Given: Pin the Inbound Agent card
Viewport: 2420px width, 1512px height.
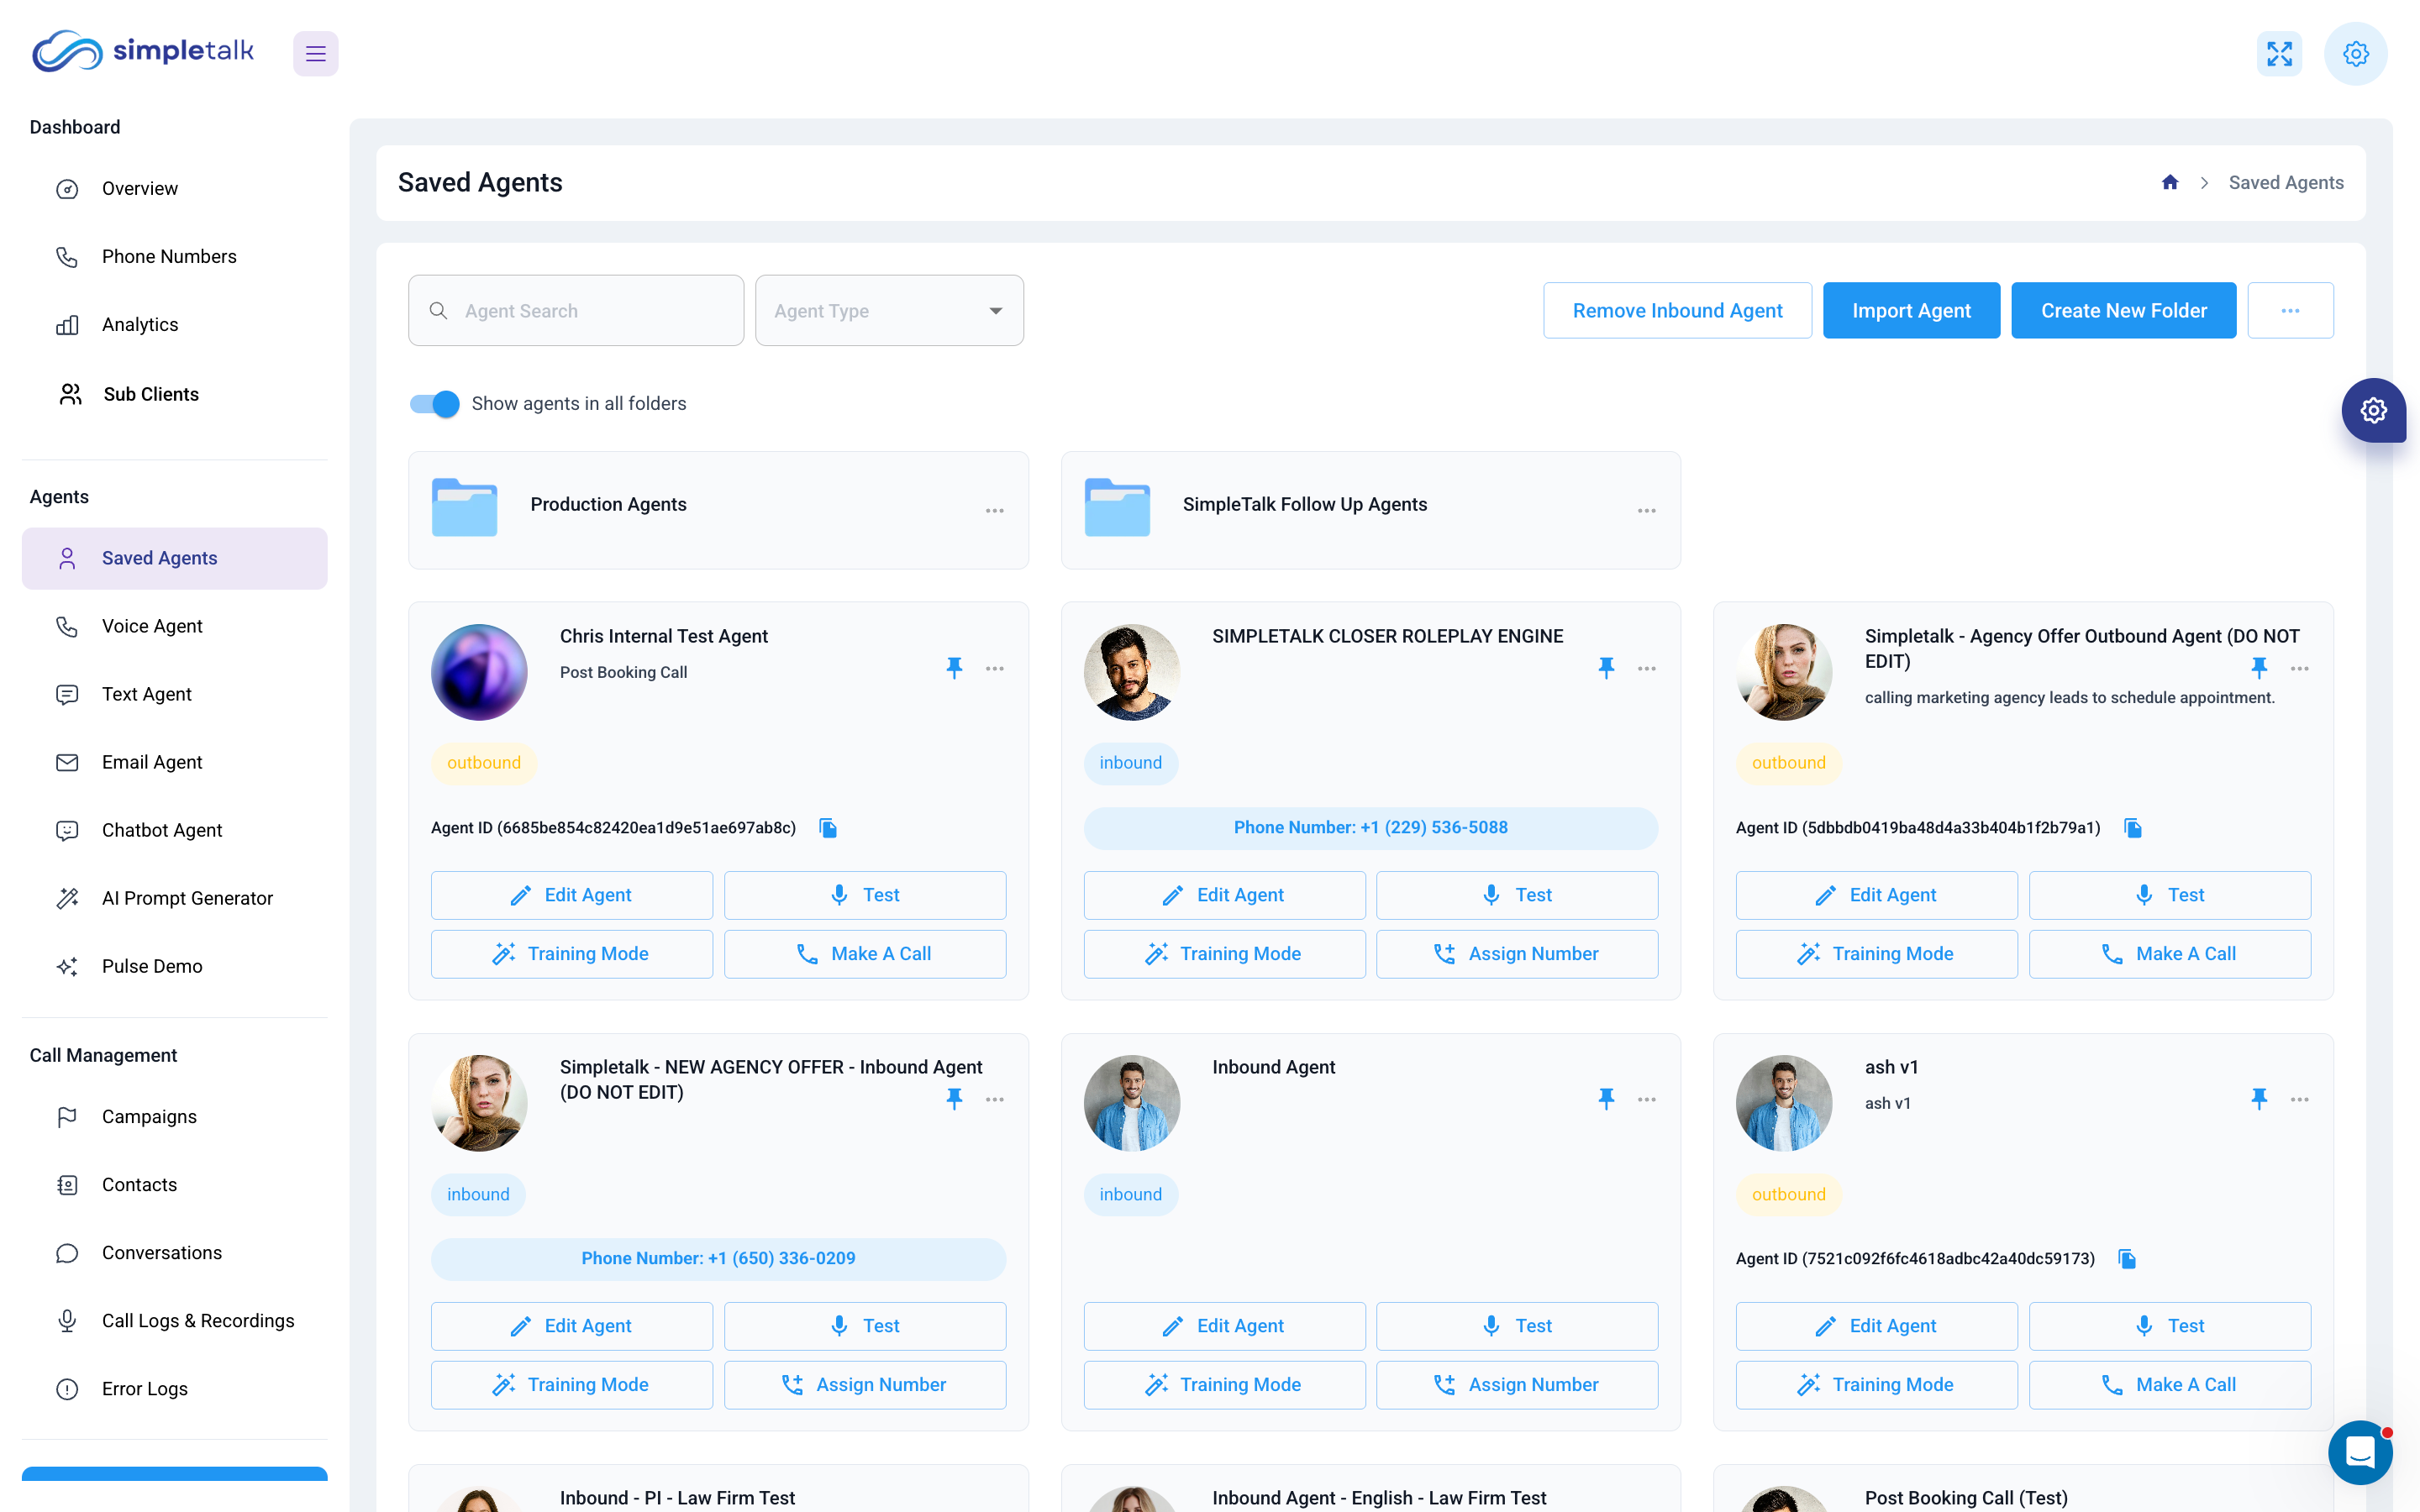Looking at the screenshot, I should (1607, 1098).
